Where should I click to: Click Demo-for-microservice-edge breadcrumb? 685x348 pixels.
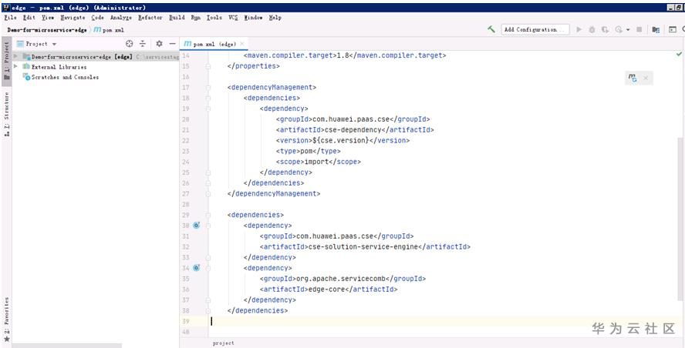coord(47,30)
